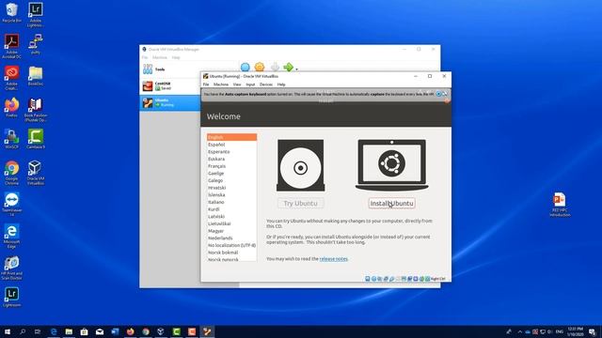Open PowerPoint file icon on desktop right side
This screenshot has width=602, height=338.
[x=560, y=205]
